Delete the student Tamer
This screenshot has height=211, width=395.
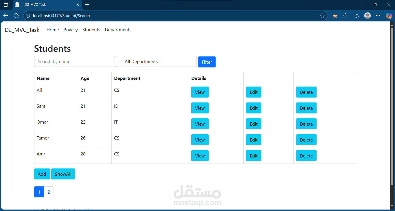click(306, 140)
